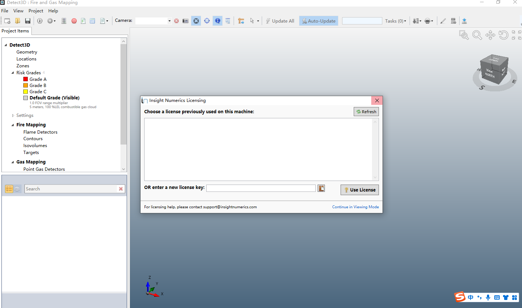Click the circled info icon in the toolbar
Image resolution: width=522 pixels, height=308 pixels.
point(40,21)
